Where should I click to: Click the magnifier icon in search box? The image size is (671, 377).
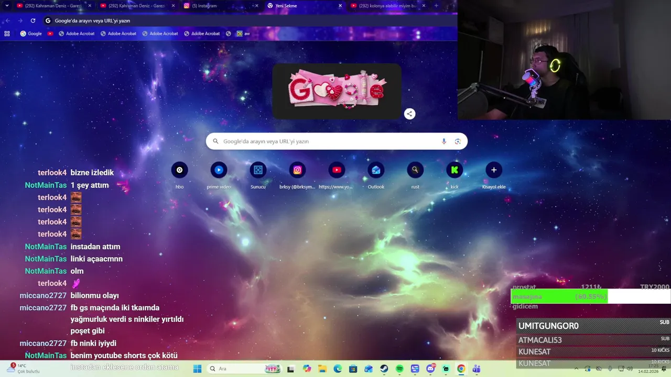215,141
